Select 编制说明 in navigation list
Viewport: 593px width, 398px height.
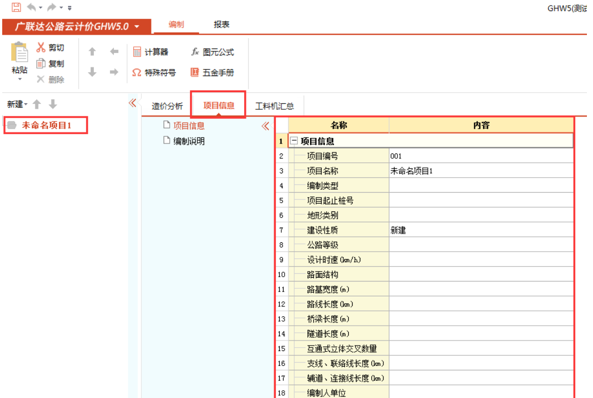coord(189,141)
